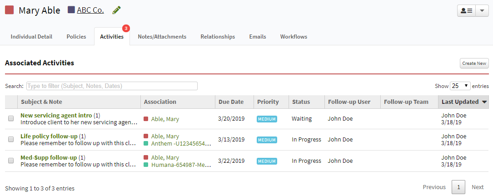Click MEDIUM priority badge for 3/20/2019 row
493x195 pixels.
(x=267, y=119)
